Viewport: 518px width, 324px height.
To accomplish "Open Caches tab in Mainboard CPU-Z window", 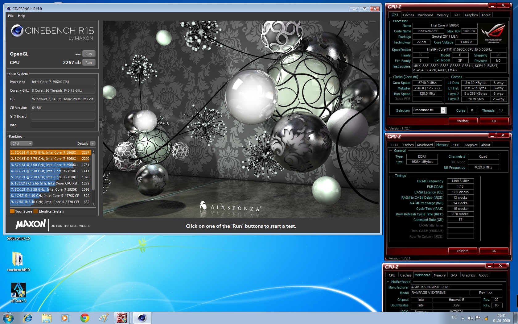I will pyautogui.click(x=405, y=275).
